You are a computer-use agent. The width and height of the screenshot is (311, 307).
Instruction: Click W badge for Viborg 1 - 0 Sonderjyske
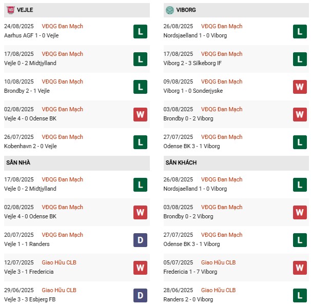(300, 87)
